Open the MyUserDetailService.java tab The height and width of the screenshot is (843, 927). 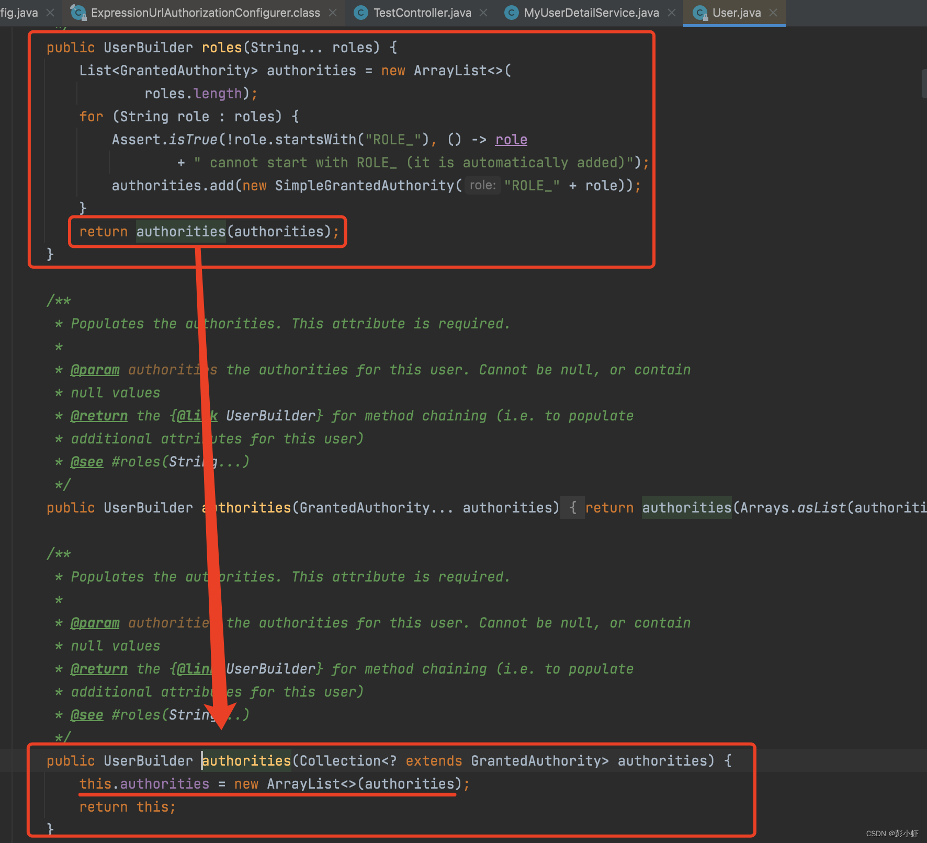591,13
